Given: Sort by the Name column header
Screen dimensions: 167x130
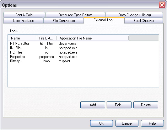Looking at the screenshot, I should [22, 38].
